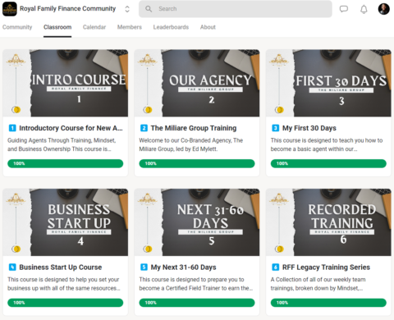The width and height of the screenshot is (394, 320).
Task: Click progress bar of My Next 31-60 Days
Action: point(197,303)
